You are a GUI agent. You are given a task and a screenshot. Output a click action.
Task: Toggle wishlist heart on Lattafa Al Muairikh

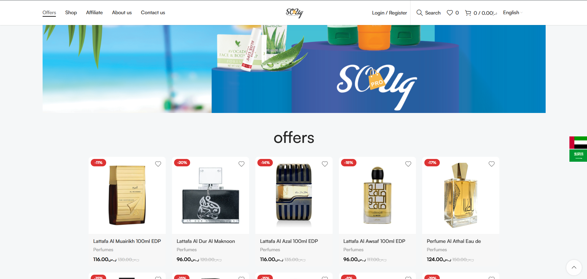pos(158,164)
